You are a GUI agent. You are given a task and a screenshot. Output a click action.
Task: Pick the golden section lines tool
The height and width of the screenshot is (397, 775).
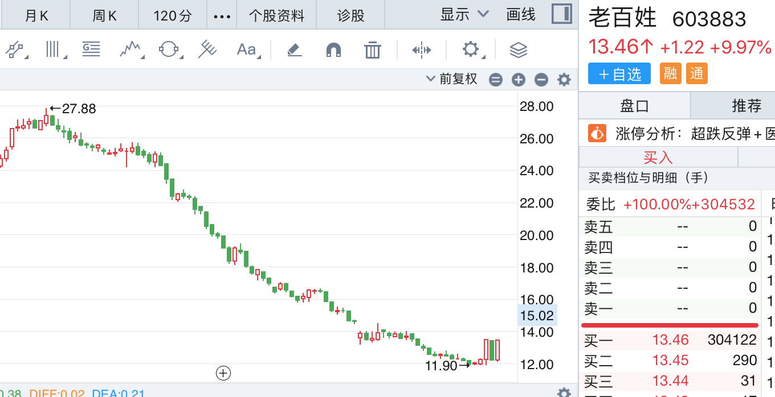click(x=91, y=49)
